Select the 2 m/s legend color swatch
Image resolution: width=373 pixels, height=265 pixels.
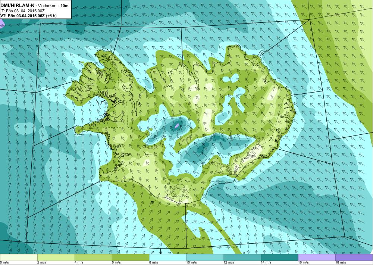click(x=56, y=258)
